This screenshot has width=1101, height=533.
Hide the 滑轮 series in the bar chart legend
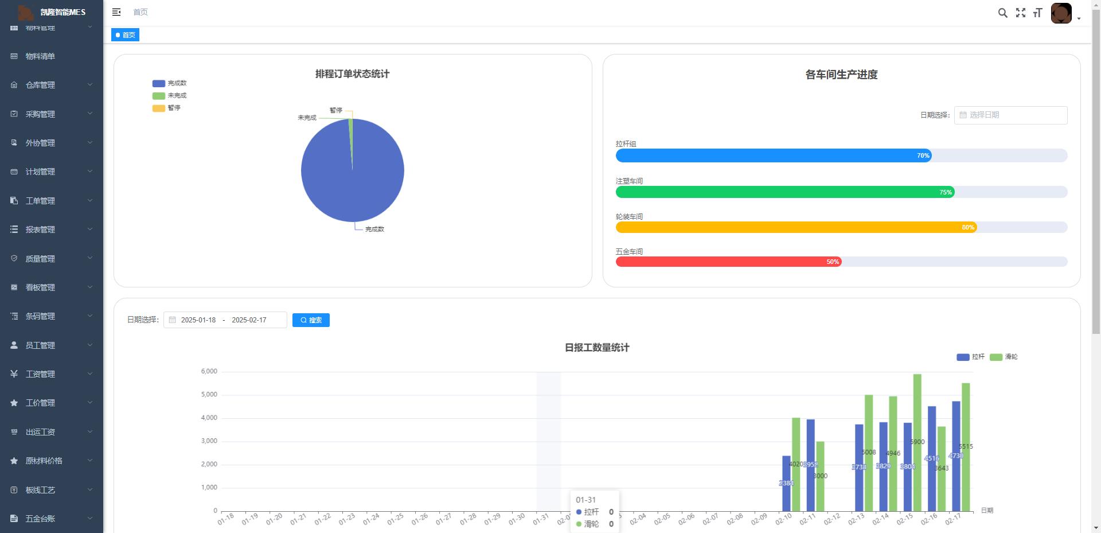coord(1004,357)
